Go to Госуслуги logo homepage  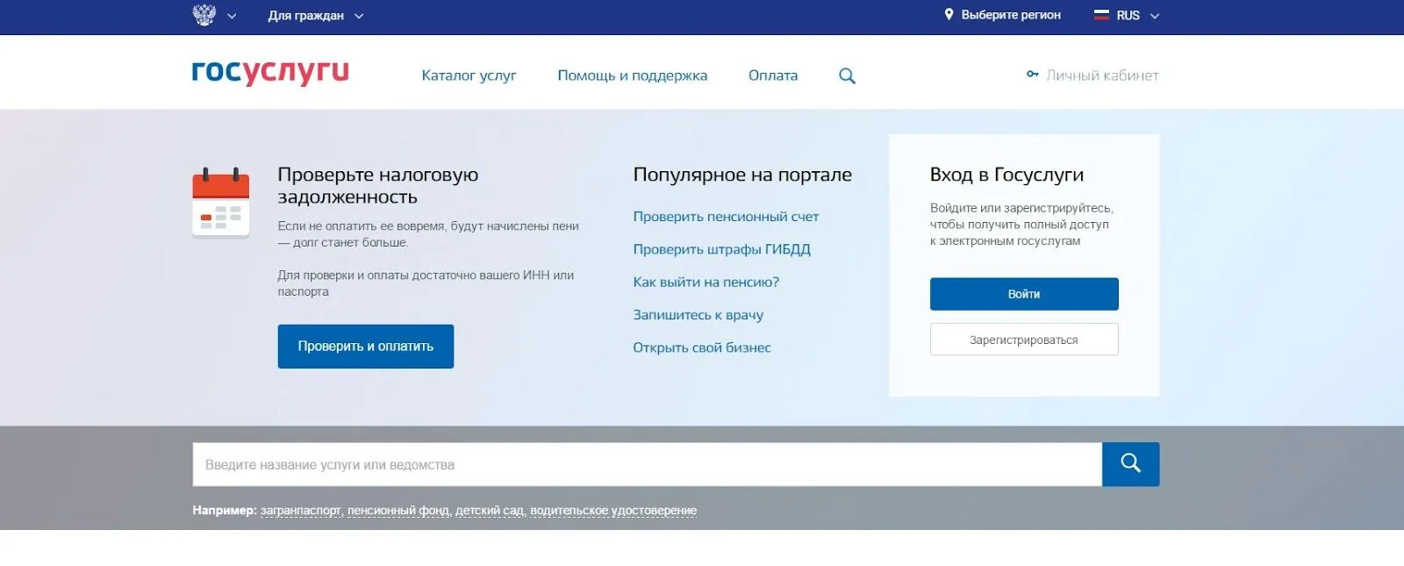coord(270,72)
